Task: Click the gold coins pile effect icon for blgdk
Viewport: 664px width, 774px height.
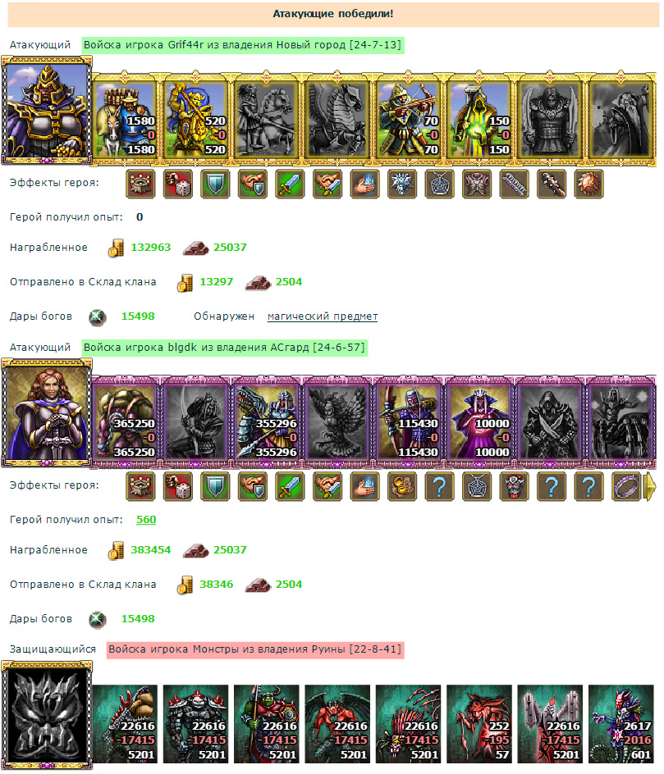Action: 402,486
